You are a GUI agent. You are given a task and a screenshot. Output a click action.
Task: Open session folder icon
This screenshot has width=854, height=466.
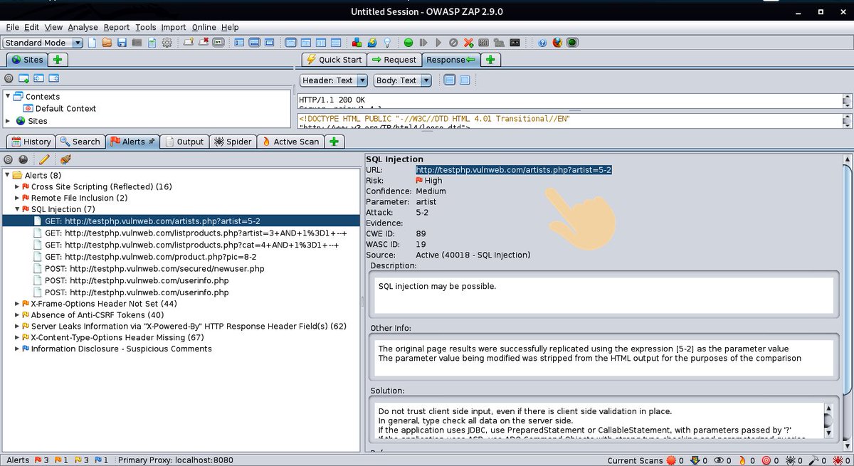tap(107, 43)
